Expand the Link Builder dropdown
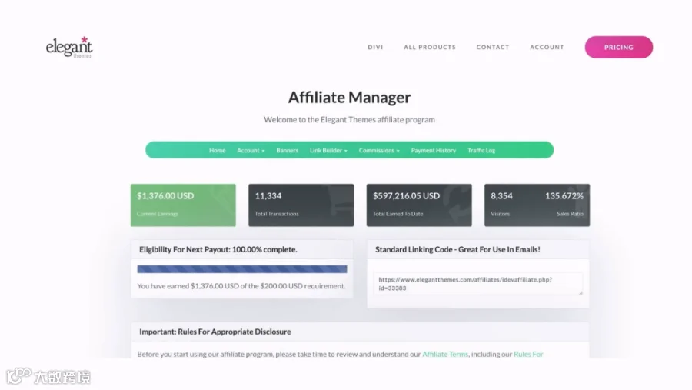This screenshot has width=692, height=390. 328,150
